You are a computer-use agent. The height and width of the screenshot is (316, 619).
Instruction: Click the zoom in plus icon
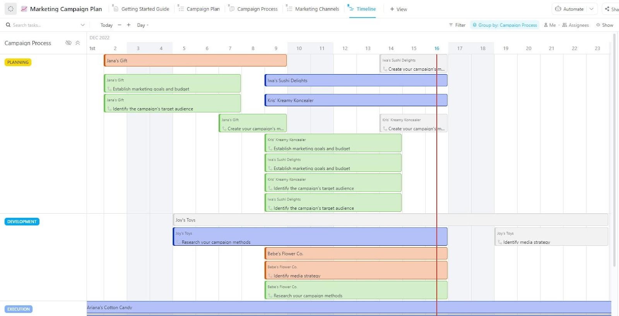[x=129, y=25]
